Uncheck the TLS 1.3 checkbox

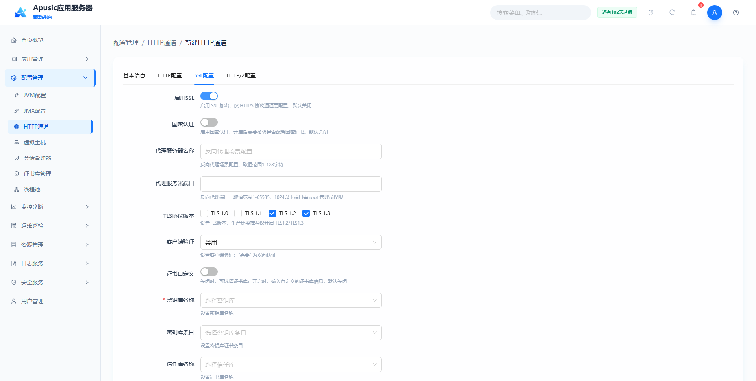click(306, 213)
